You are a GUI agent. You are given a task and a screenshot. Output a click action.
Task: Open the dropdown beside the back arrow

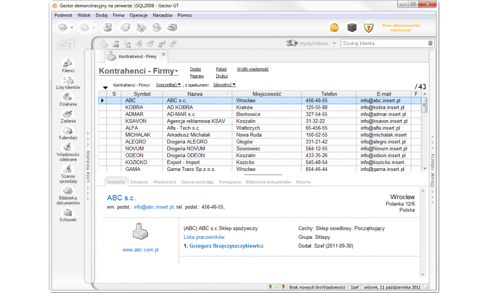[x=72, y=28]
